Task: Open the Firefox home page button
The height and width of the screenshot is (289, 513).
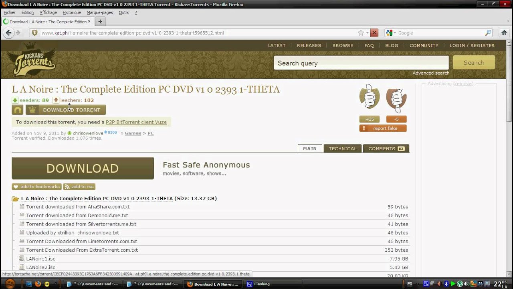Action: point(504,33)
